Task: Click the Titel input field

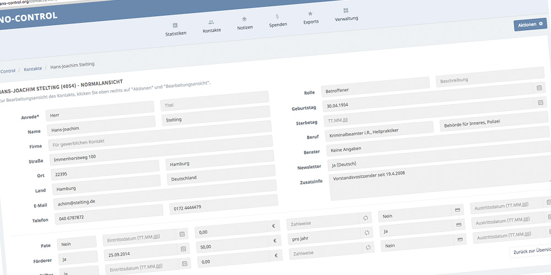Action: coord(214,100)
